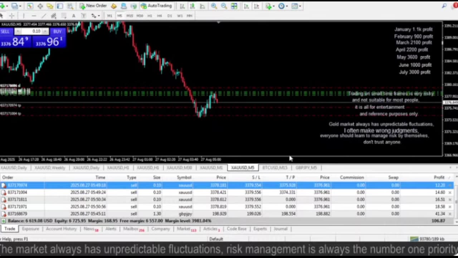
Task: Click the one-click volume field 0.10
Action: coord(31,32)
